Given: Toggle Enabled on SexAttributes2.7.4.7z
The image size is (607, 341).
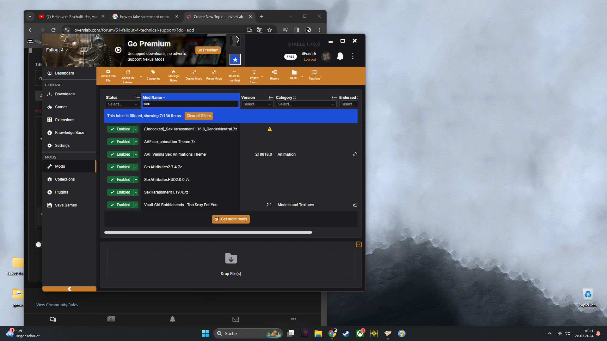Looking at the screenshot, I should click(120, 167).
